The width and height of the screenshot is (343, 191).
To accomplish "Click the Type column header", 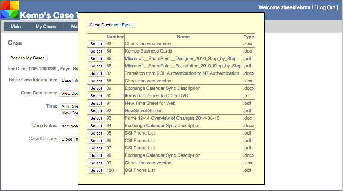I will pyautogui.click(x=249, y=37).
